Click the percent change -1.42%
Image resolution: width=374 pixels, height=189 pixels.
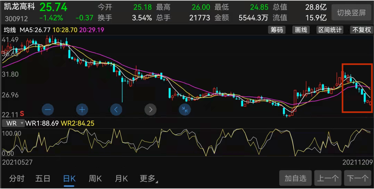51,18
